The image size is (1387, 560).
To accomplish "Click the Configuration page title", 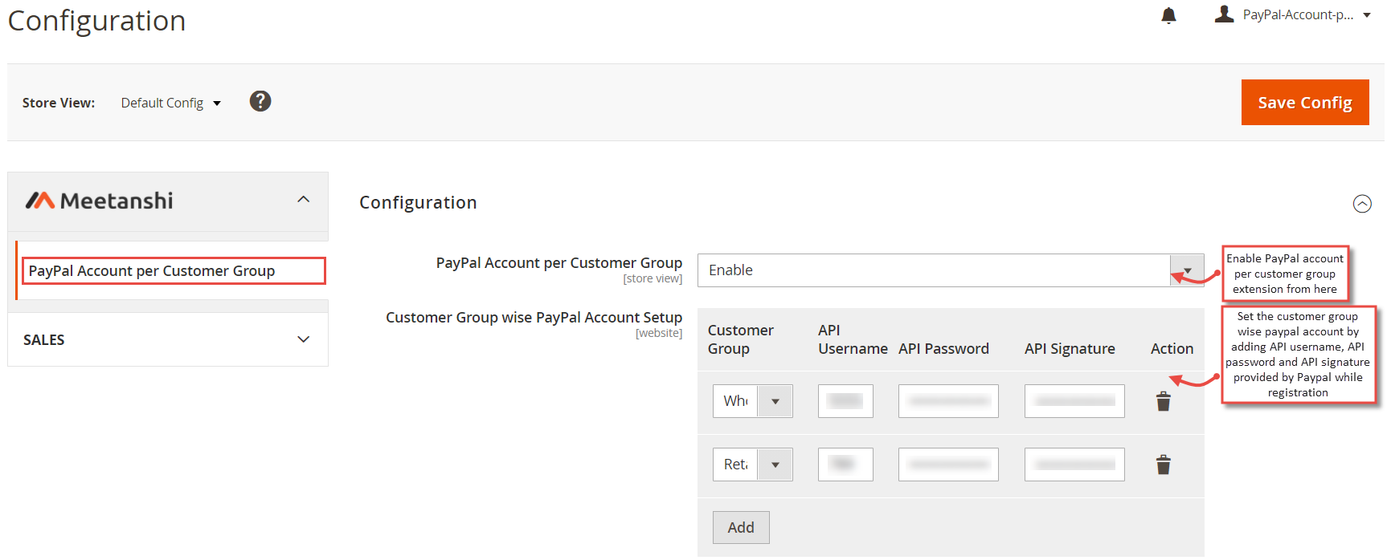I will coord(96,21).
